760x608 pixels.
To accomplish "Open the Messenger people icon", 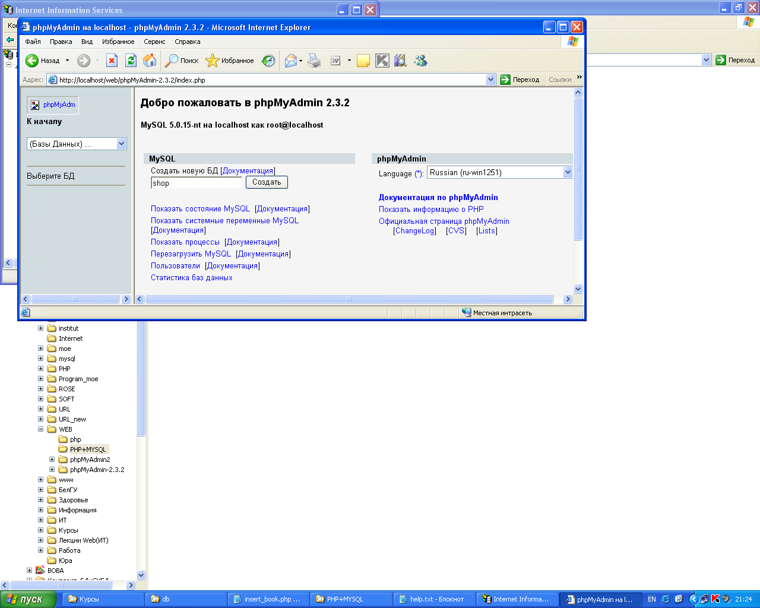I will pyautogui.click(x=420, y=61).
